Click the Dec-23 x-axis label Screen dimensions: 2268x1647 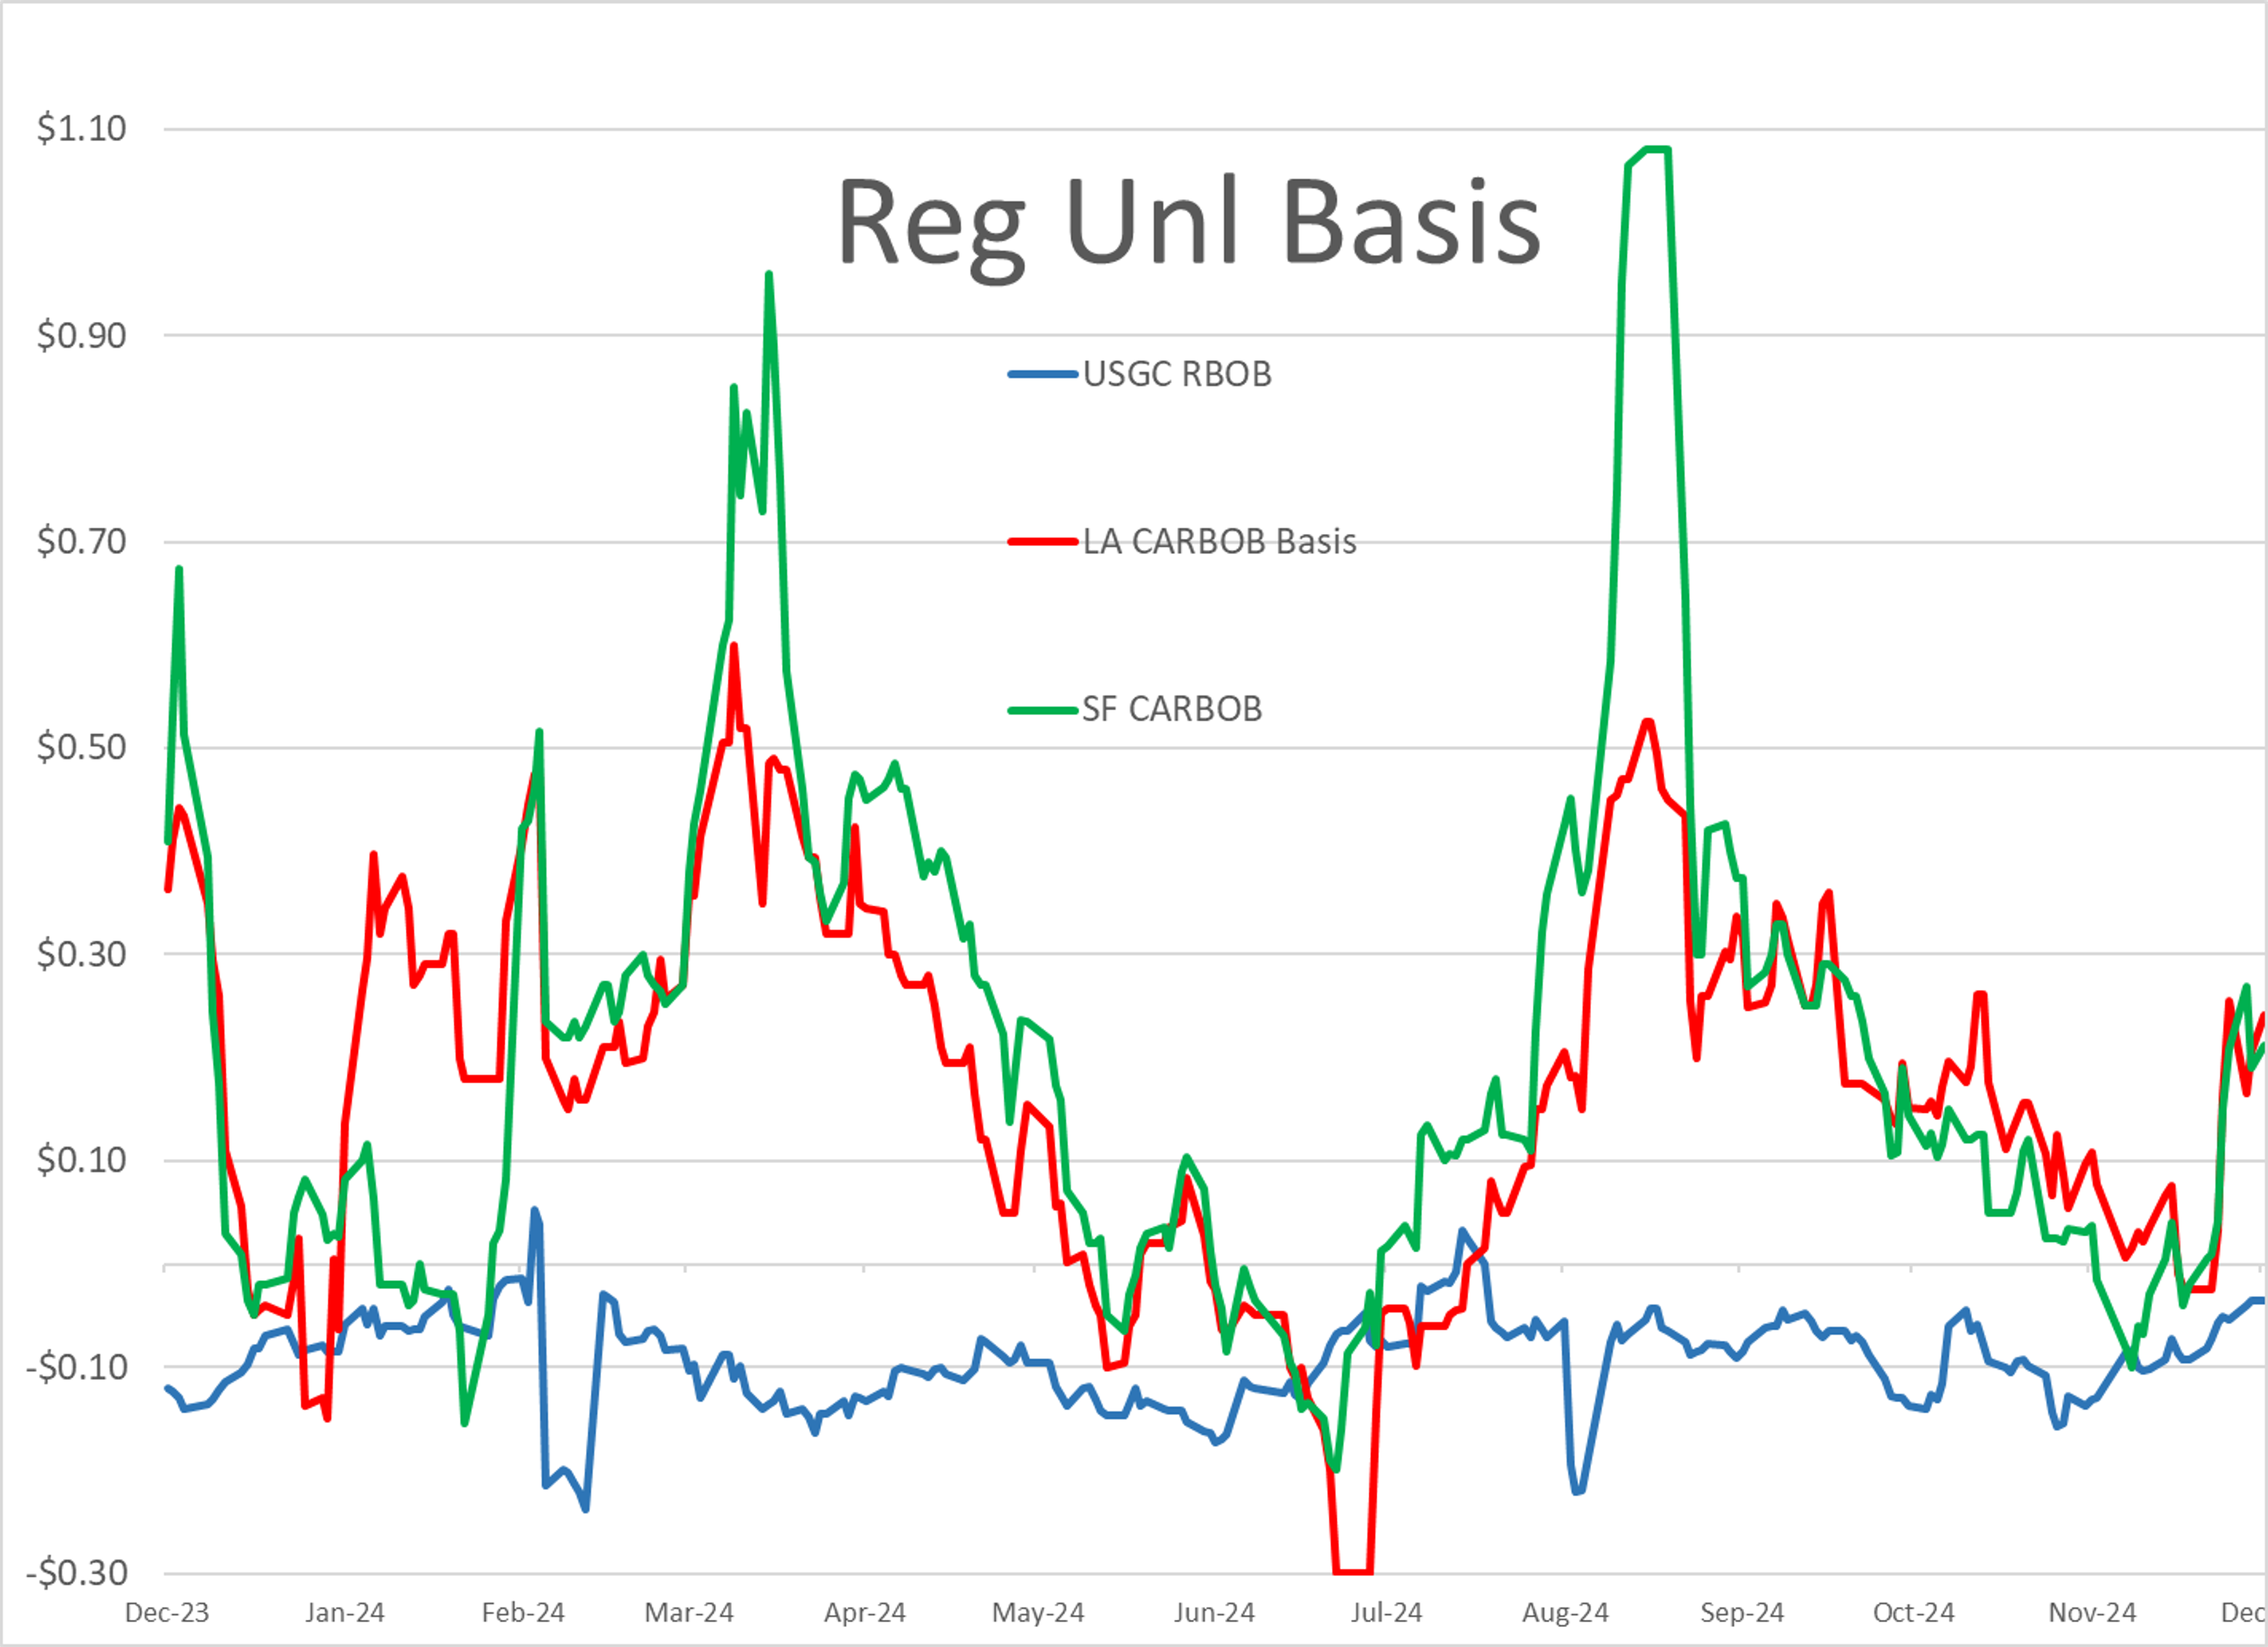[167, 1613]
